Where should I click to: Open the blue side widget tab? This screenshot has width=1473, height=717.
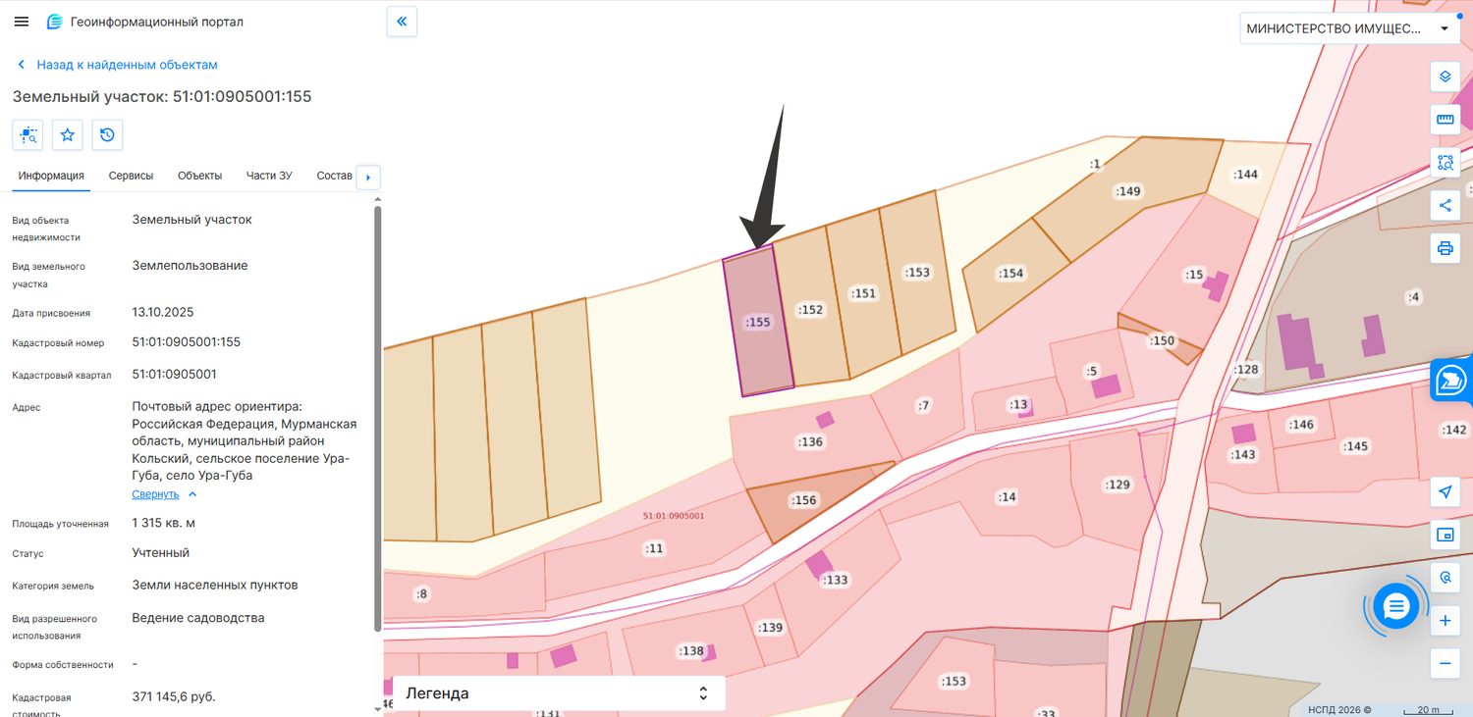coord(1451,380)
